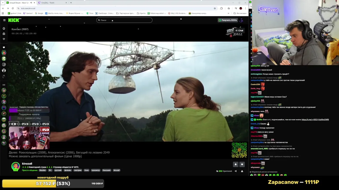Open the Яндекс Музыка bookmark
This screenshot has width=339, height=190.
click(75, 13)
